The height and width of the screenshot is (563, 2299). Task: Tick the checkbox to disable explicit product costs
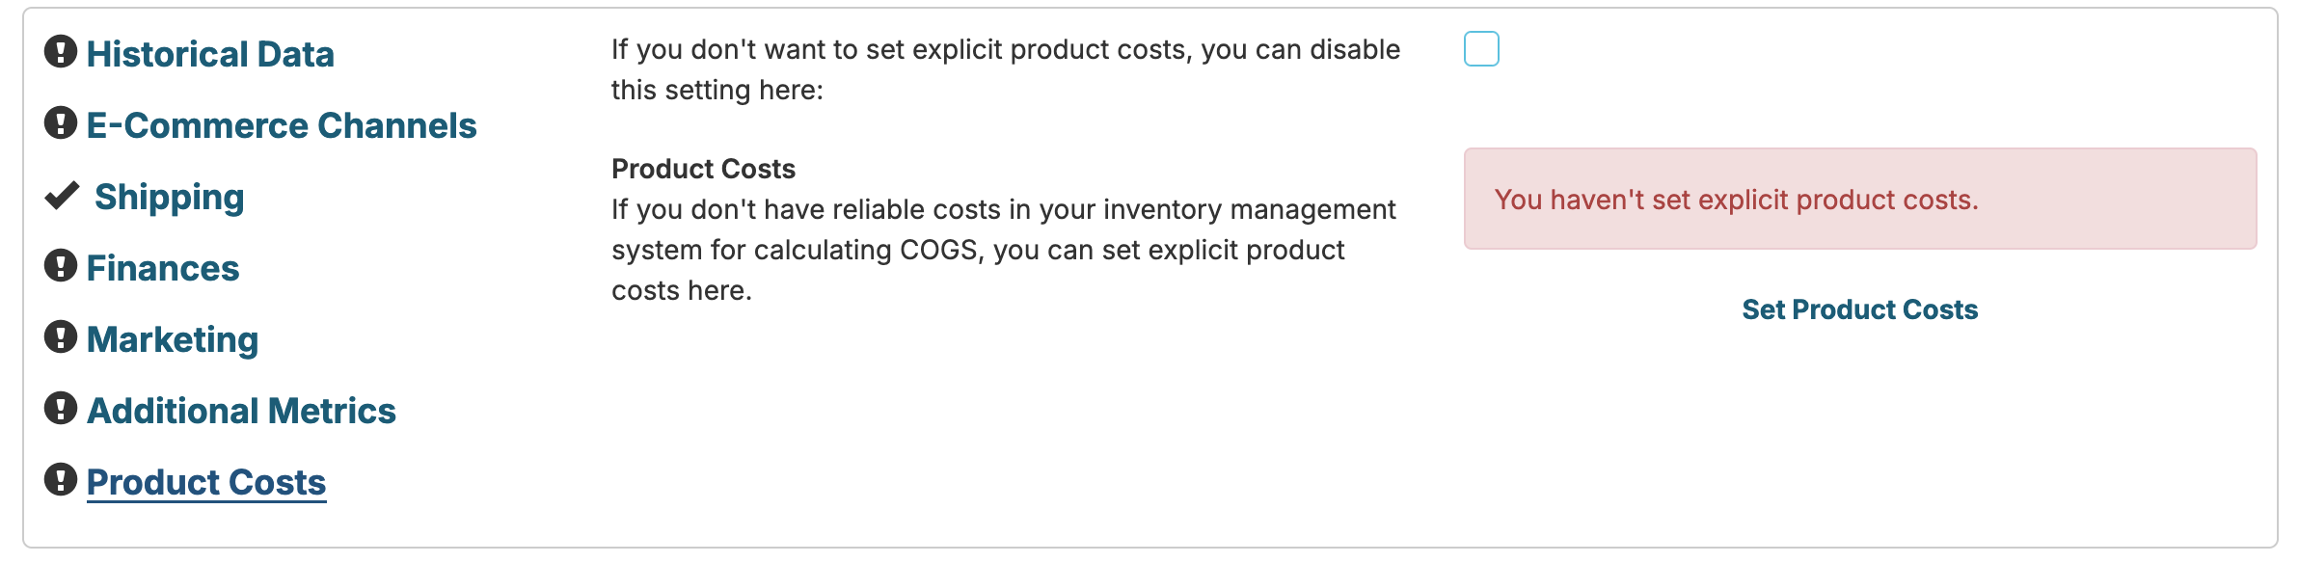click(x=1481, y=49)
